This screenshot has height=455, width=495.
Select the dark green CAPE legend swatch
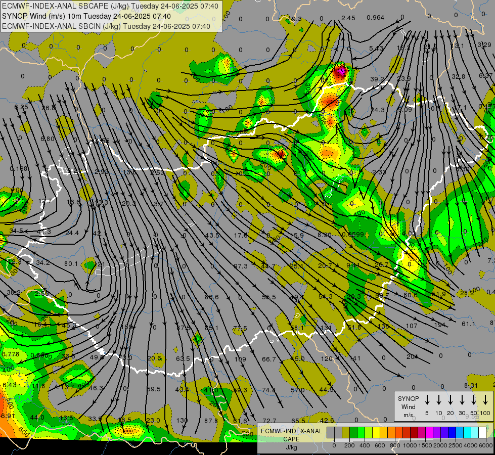[x=353, y=433]
